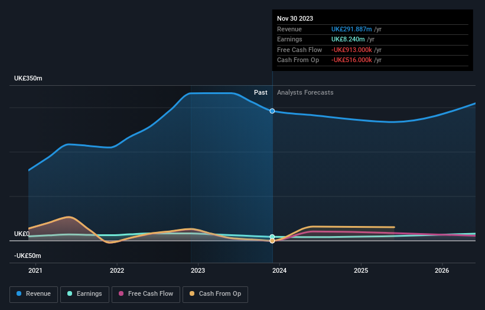The height and width of the screenshot is (310, 485).
Task: Click the 2025 x-axis label
Action: tap(361, 270)
